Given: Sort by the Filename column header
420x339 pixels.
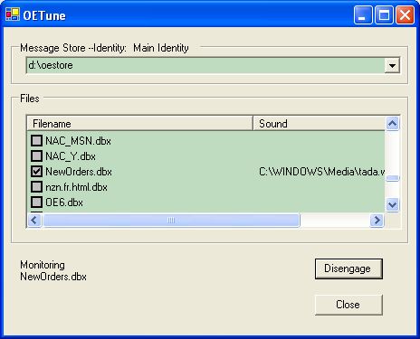Looking at the screenshot, I should [x=139, y=124].
